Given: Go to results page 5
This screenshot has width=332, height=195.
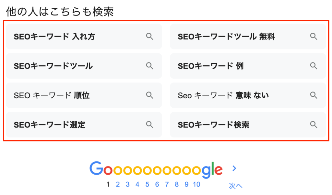Looking at the screenshot, I should click(x=147, y=185).
